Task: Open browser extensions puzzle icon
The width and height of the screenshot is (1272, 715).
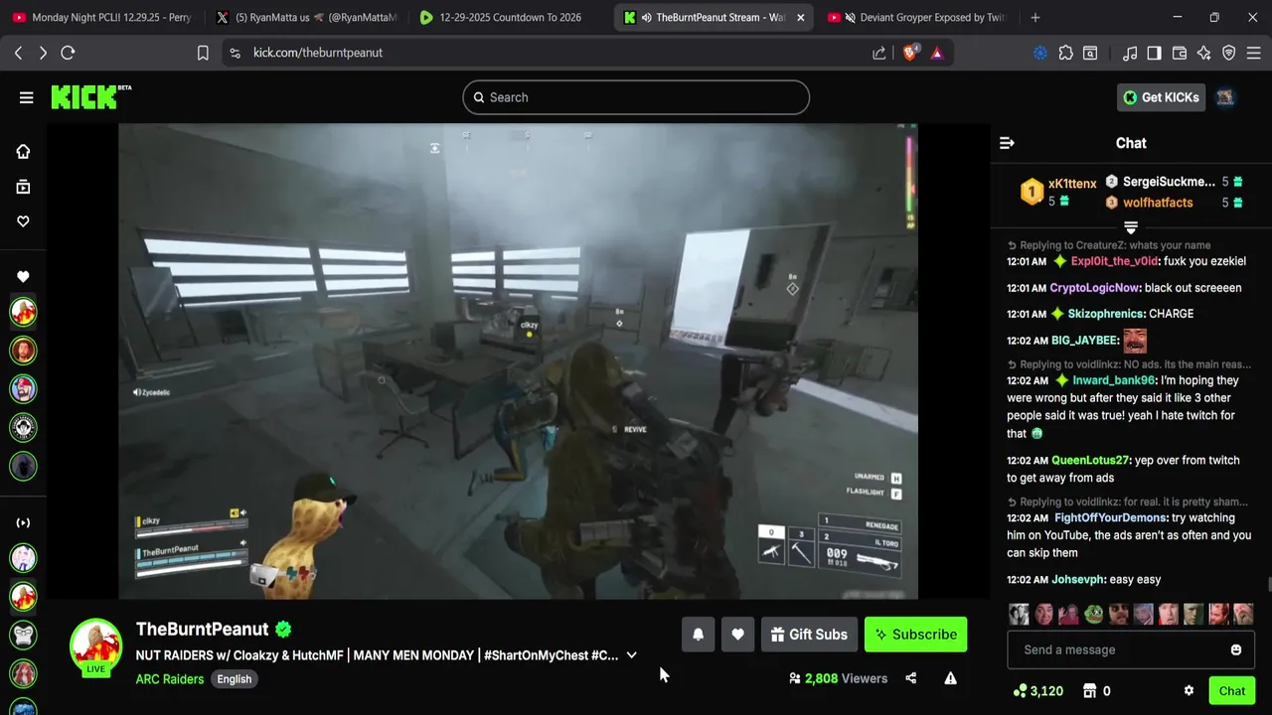Action: pyautogui.click(x=1065, y=53)
